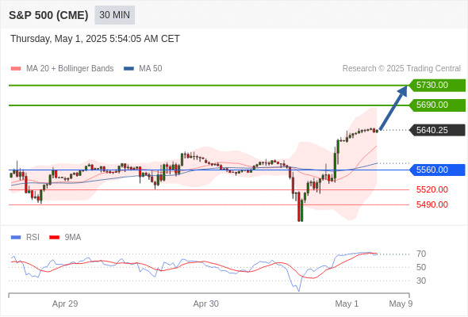Viewport: 468px width, 317px height.
Task: Click the MA 50 blue legend swatch
Action: pos(129,69)
